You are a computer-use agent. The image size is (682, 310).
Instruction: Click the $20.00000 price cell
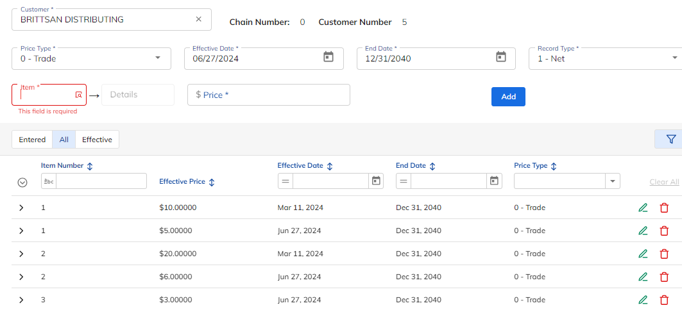(x=178, y=254)
